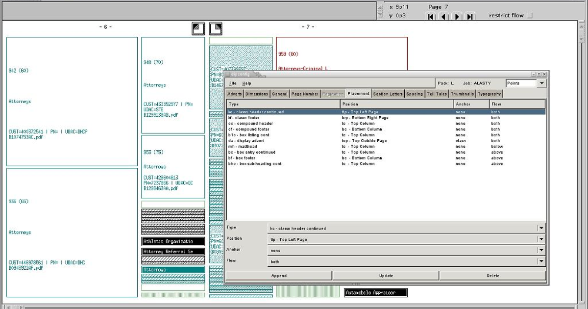Open the File menu in dpconfig
This screenshot has height=309, width=588.
(x=233, y=83)
